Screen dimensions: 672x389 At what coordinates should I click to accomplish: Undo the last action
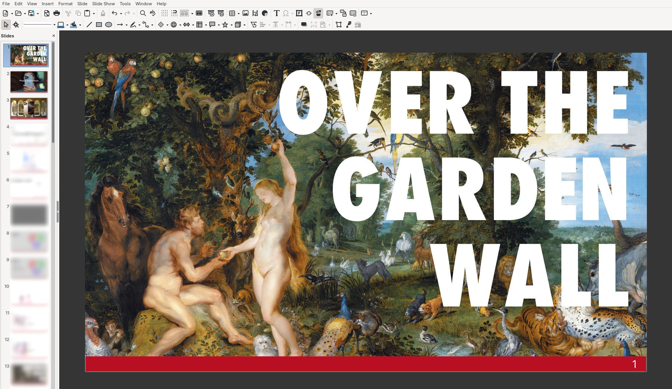[x=114, y=13]
